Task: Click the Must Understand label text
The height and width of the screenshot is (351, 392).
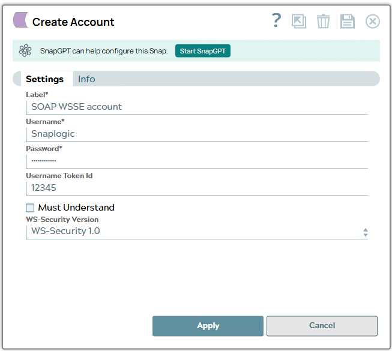Action: (76, 208)
